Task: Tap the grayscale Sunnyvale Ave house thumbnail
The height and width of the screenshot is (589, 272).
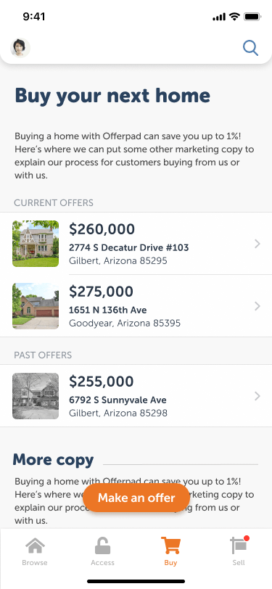Action: [36, 396]
